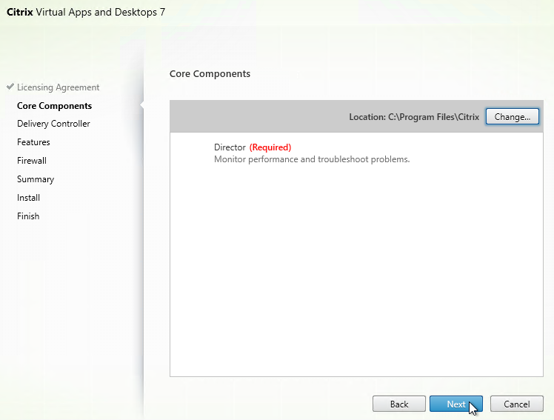Open Delivery Controller step in sidebar
The image size is (554, 420).
[x=53, y=124]
